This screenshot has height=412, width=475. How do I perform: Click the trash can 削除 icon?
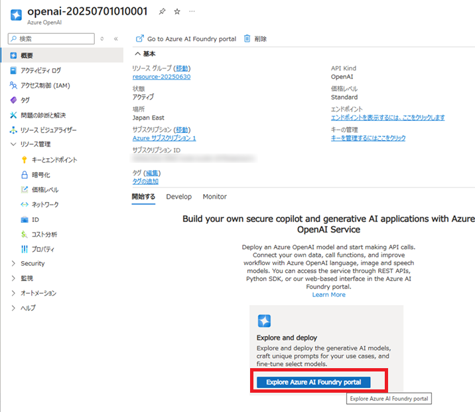tap(247, 39)
